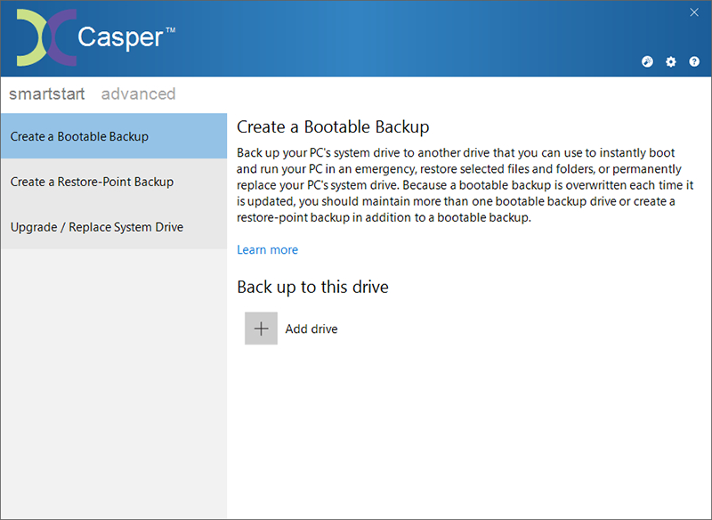Image resolution: width=712 pixels, height=520 pixels.
Task: Click the Create a Bootable Backup heading
Action: [333, 127]
